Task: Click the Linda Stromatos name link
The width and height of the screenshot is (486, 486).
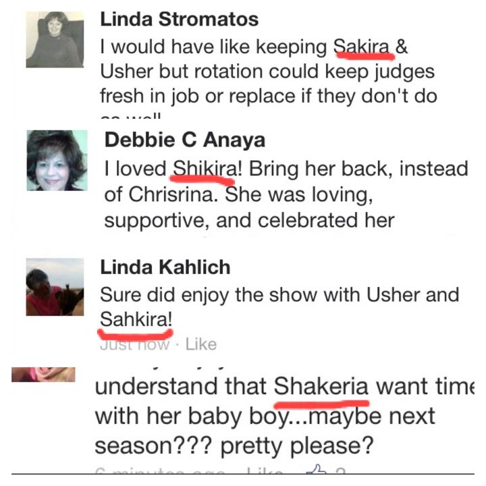Action: point(179,19)
